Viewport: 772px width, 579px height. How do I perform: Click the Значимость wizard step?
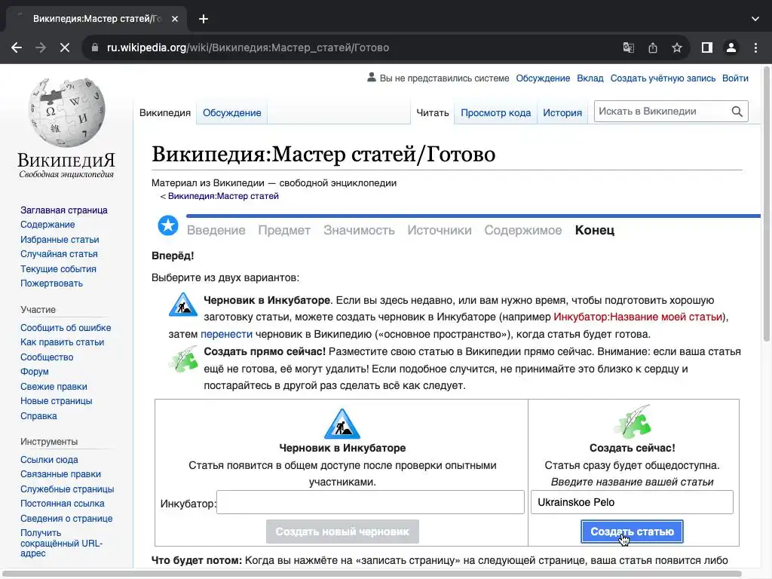coord(359,230)
